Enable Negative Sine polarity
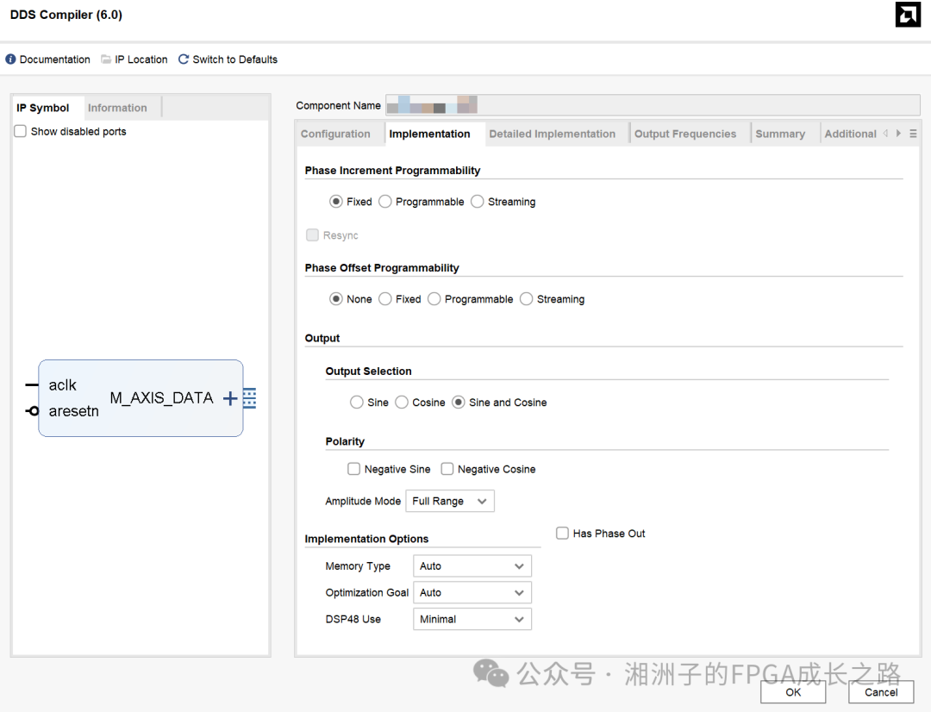Viewport: 931px width, 712px height. [x=354, y=469]
